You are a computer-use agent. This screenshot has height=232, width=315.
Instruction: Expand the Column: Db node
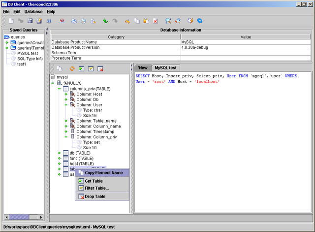pos(66,99)
